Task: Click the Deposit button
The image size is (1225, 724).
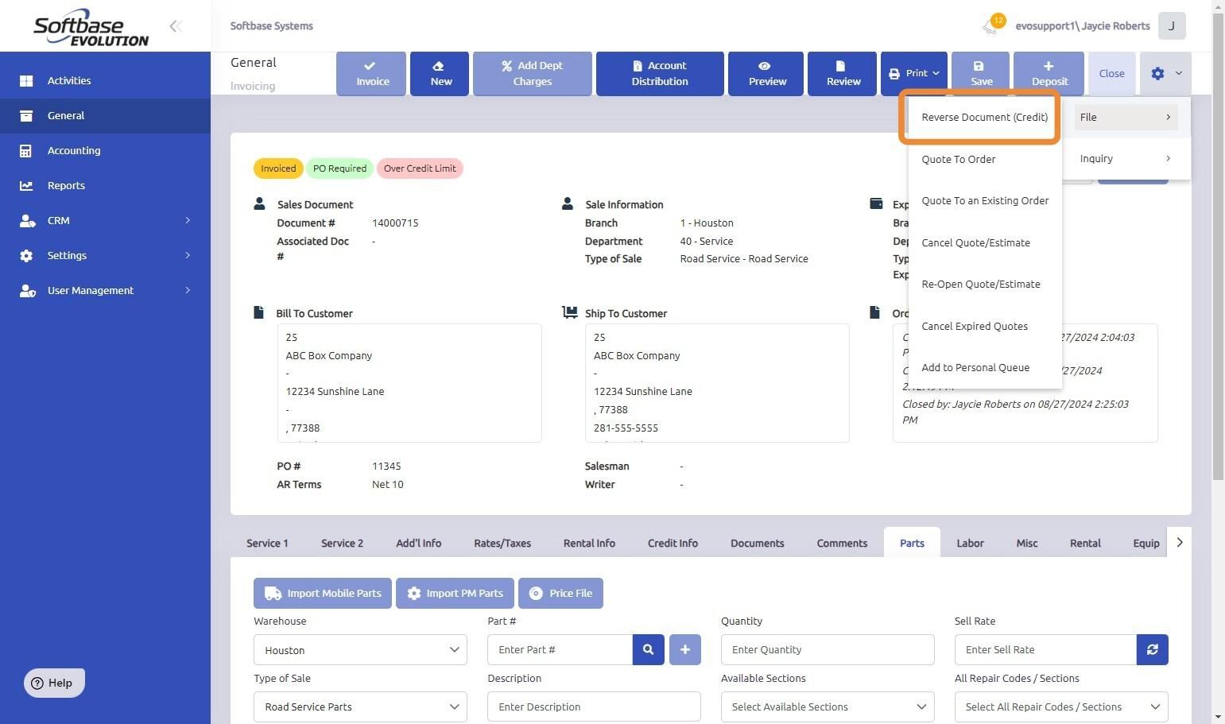Action: click(1049, 73)
